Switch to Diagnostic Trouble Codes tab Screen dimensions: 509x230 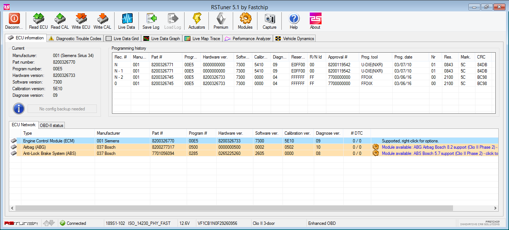coord(75,39)
